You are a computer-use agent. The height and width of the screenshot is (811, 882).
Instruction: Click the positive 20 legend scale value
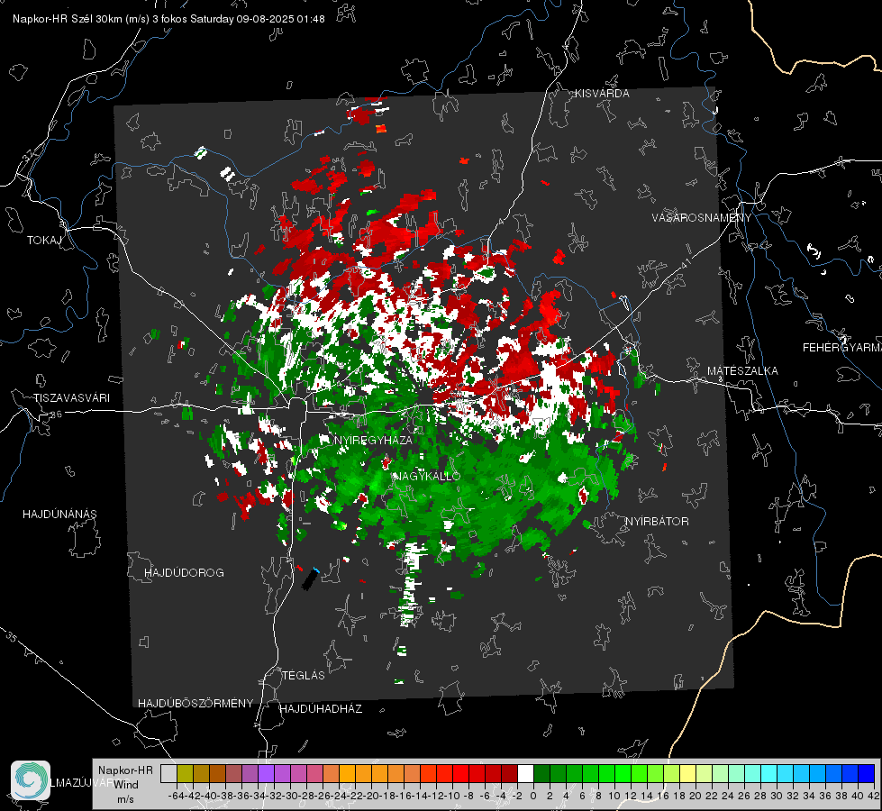[x=696, y=796]
